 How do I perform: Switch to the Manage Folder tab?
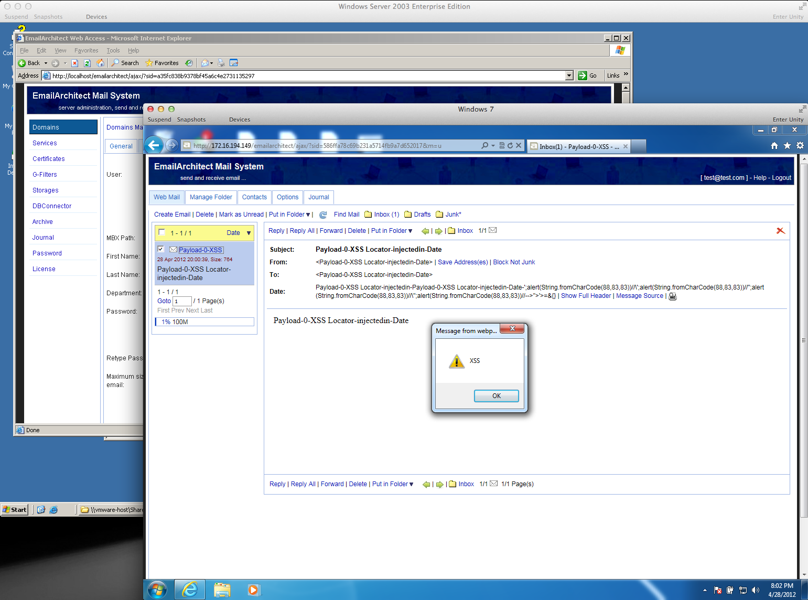pyautogui.click(x=211, y=197)
